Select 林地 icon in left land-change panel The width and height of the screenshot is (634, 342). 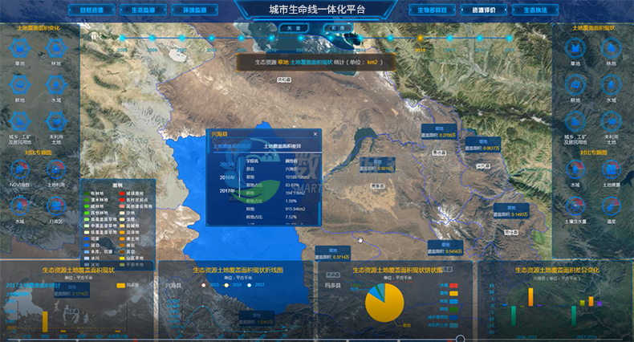coord(55,48)
